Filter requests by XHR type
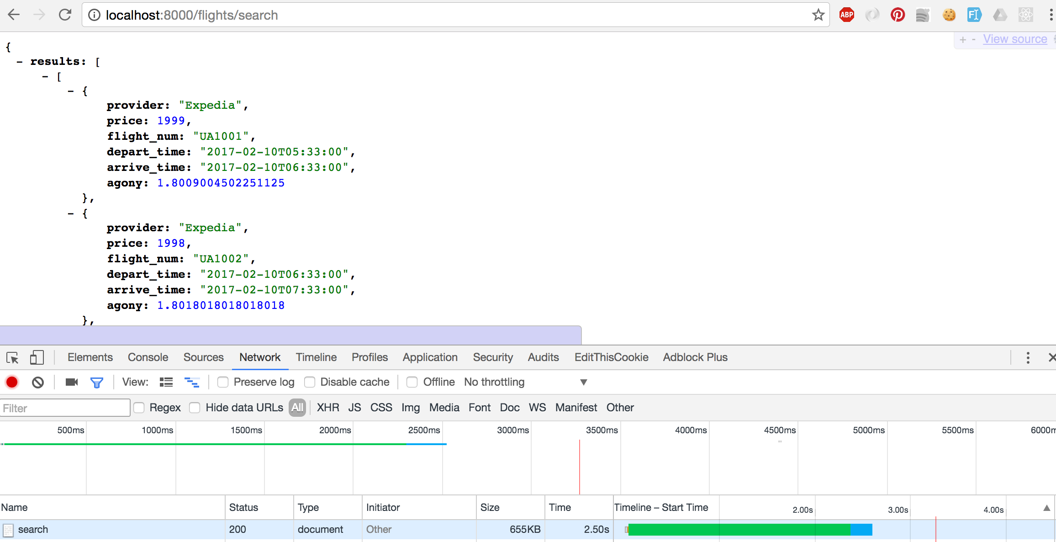Screen dimensions: 1056x542 (x=328, y=408)
